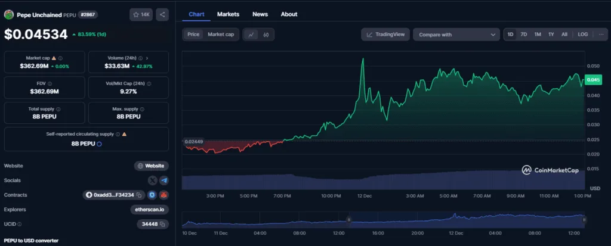Image resolution: width=611 pixels, height=246 pixels.
Task: Open the Website link button
Action: tap(152, 166)
